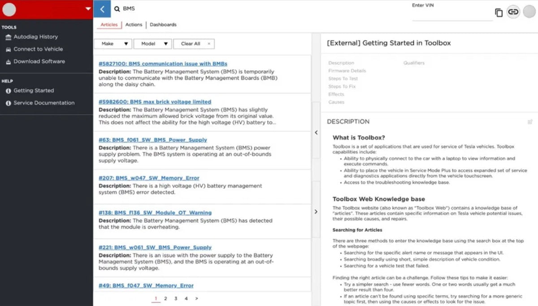
Task: Open the user avatar in the top right
Action: (x=529, y=12)
